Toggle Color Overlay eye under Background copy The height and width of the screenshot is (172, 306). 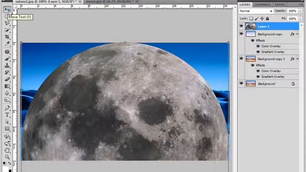pos(258,46)
